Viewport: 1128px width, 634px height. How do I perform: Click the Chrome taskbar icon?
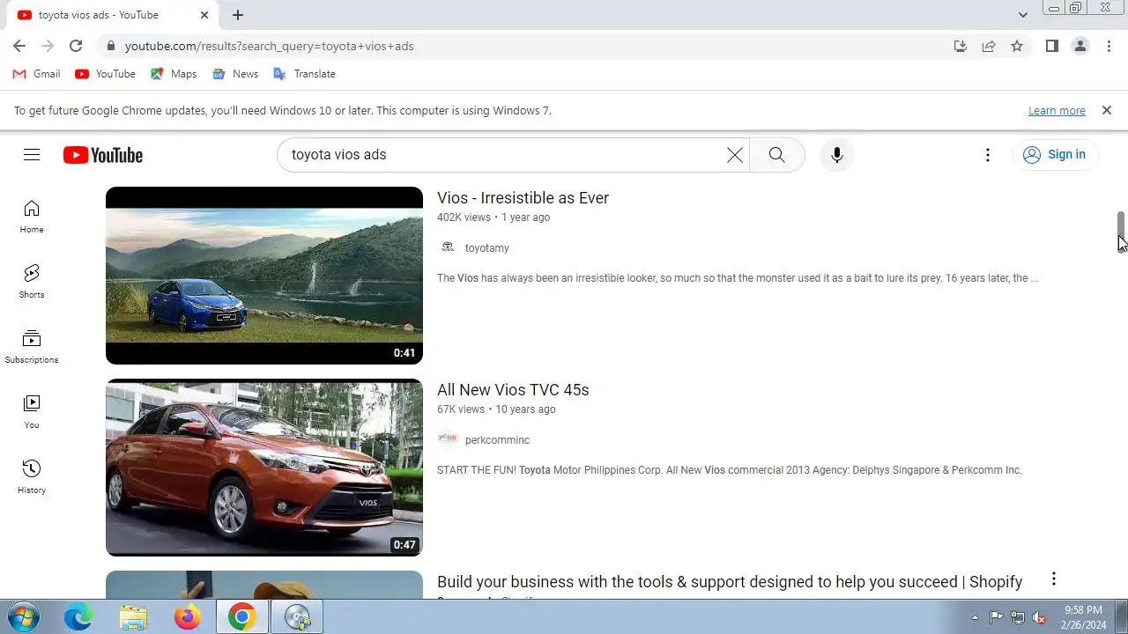[x=241, y=617]
